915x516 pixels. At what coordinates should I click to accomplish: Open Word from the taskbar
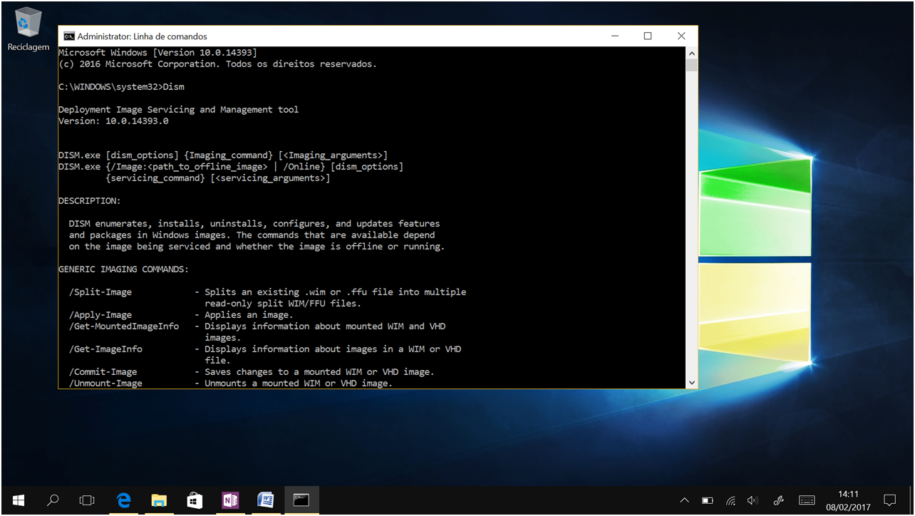[x=266, y=500]
